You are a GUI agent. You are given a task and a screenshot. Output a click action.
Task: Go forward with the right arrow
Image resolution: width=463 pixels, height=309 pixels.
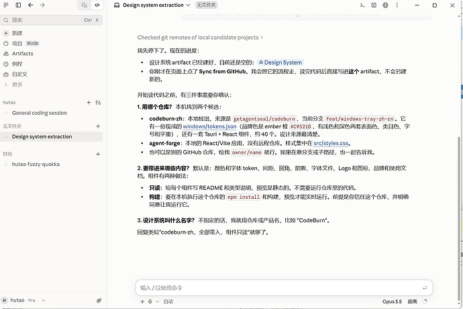(42, 5)
